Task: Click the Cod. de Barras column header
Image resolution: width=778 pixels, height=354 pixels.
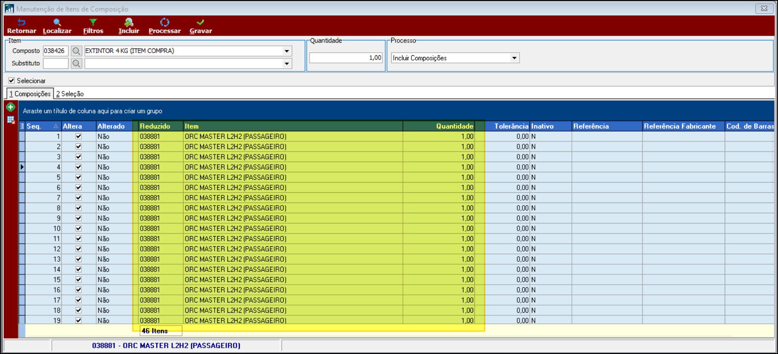Action: click(749, 126)
